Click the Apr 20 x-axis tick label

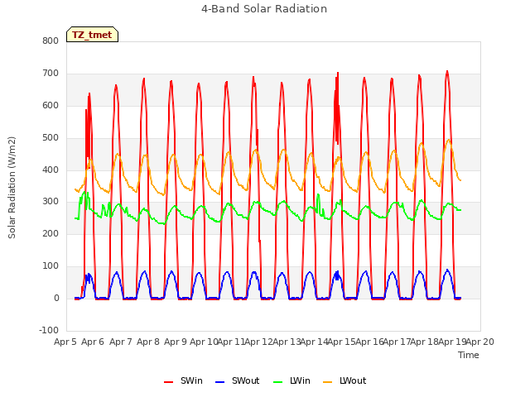point(480,342)
